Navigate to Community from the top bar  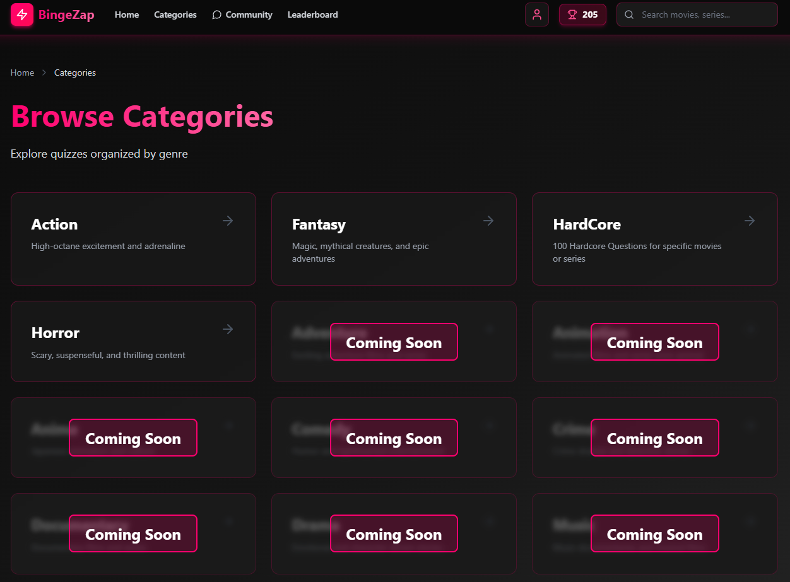coord(247,15)
